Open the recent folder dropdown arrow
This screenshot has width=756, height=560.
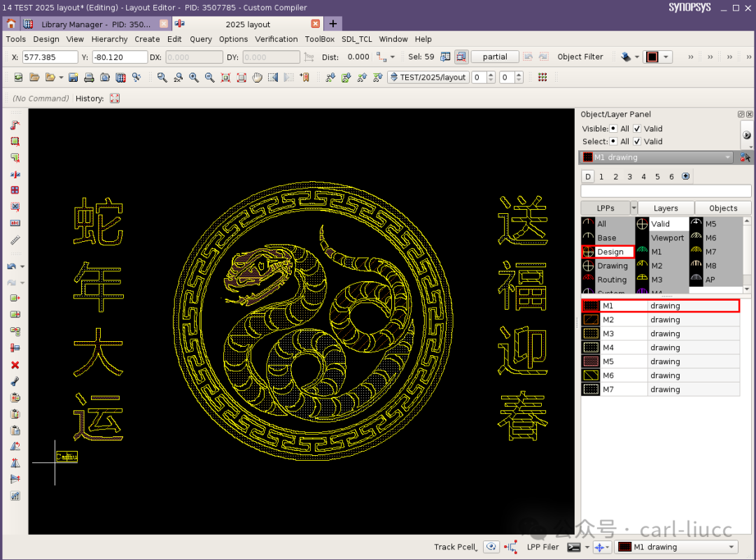pos(61,78)
